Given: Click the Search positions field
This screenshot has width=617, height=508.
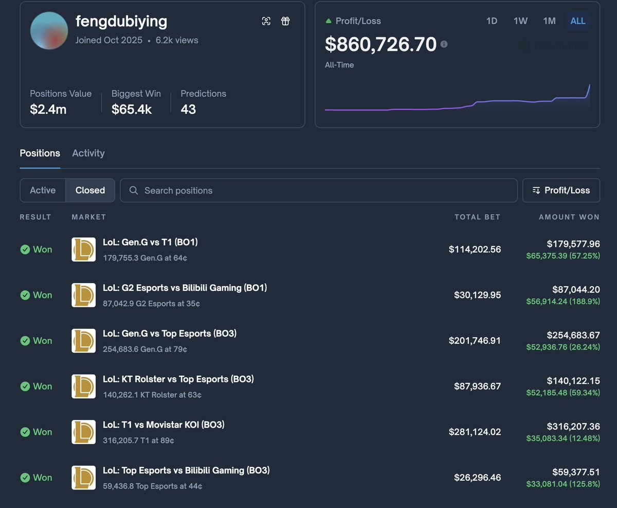Looking at the screenshot, I should [319, 190].
